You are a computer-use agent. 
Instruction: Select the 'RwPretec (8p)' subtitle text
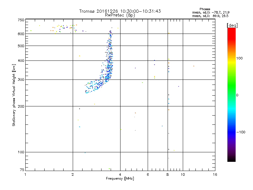point(120,15)
